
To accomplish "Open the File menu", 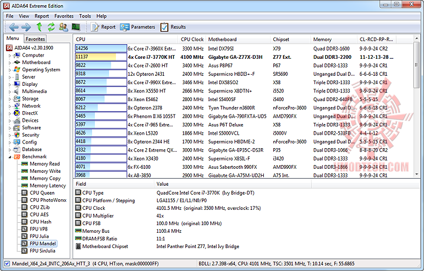I will tap(10, 16).
